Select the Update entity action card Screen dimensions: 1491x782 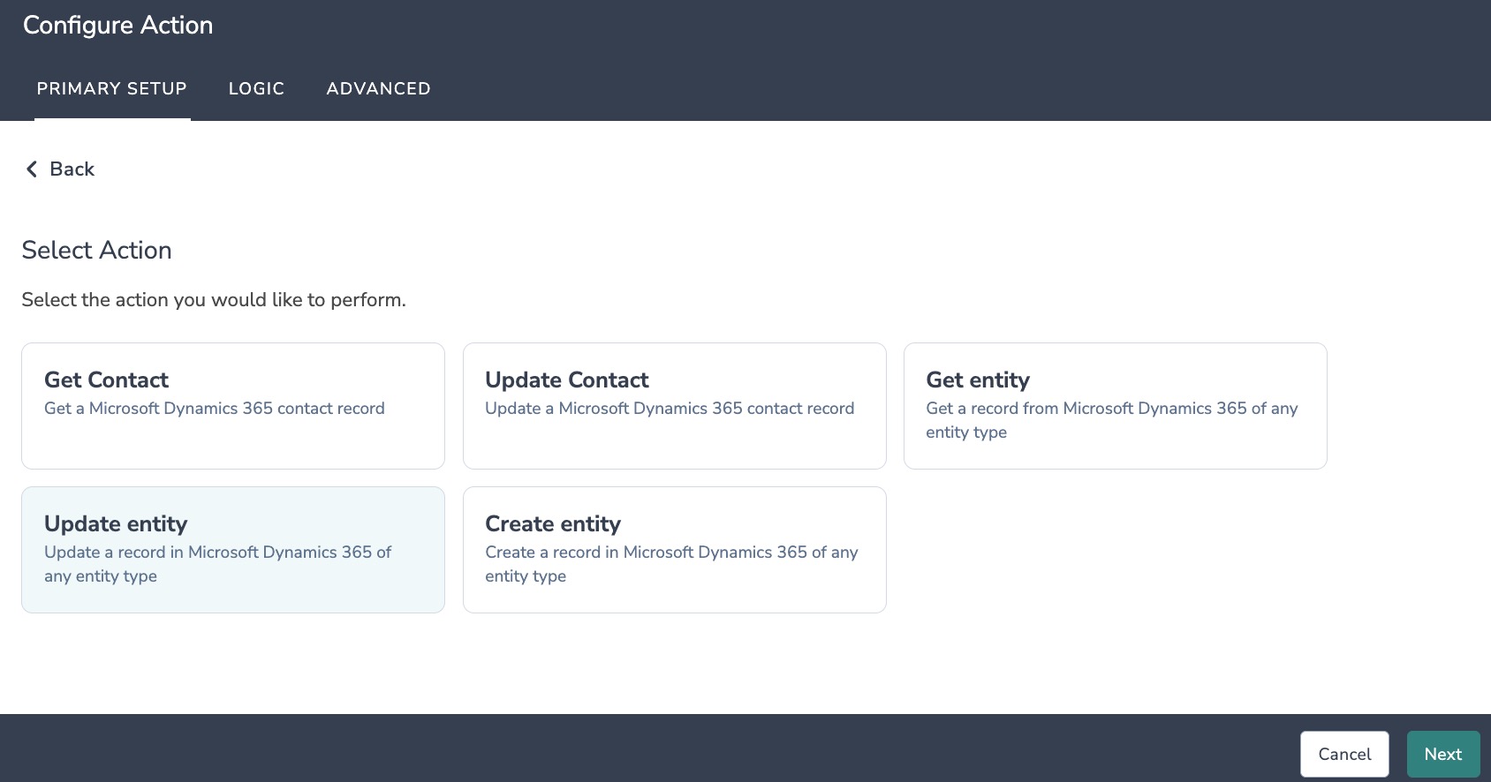[233, 550]
